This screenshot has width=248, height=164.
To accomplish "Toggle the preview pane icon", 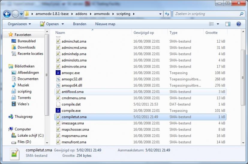I will point(228,24).
